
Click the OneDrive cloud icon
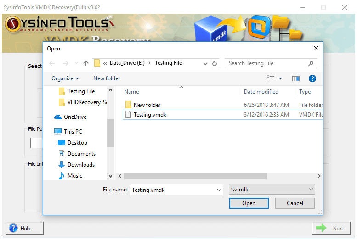[58, 117]
